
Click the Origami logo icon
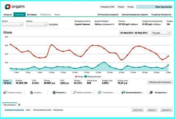tap(8, 7)
